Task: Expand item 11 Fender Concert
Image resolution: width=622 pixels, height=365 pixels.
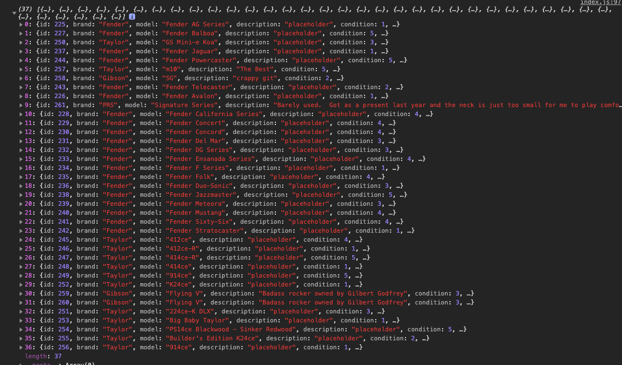Action: pyautogui.click(x=21, y=123)
